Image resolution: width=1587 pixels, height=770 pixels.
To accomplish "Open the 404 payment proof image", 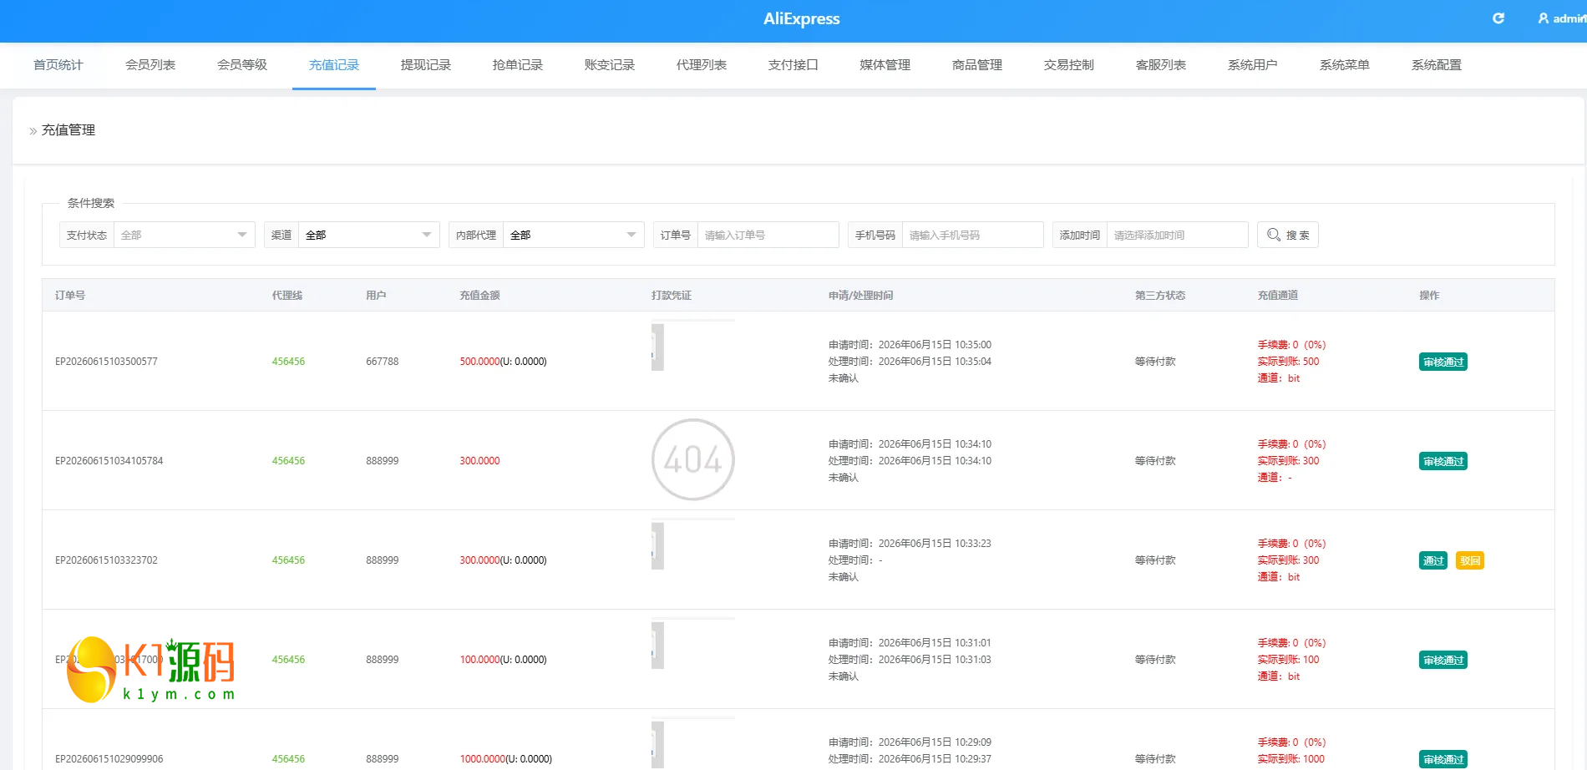I will point(693,460).
